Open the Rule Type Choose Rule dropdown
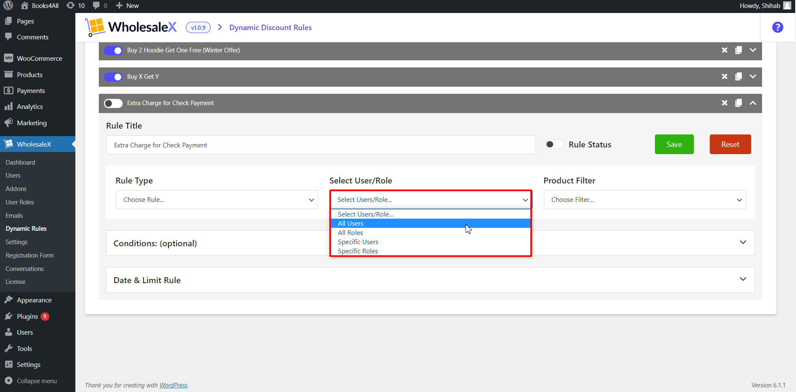This screenshot has width=796, height=392. click(x=217, y=200)
